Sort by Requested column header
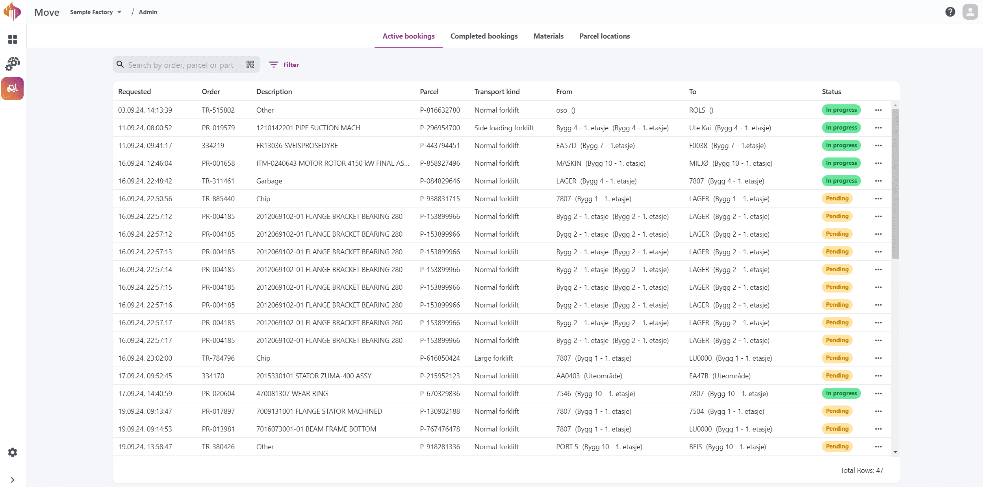Viewport: 983px width, 487px height. click(134, 92)
